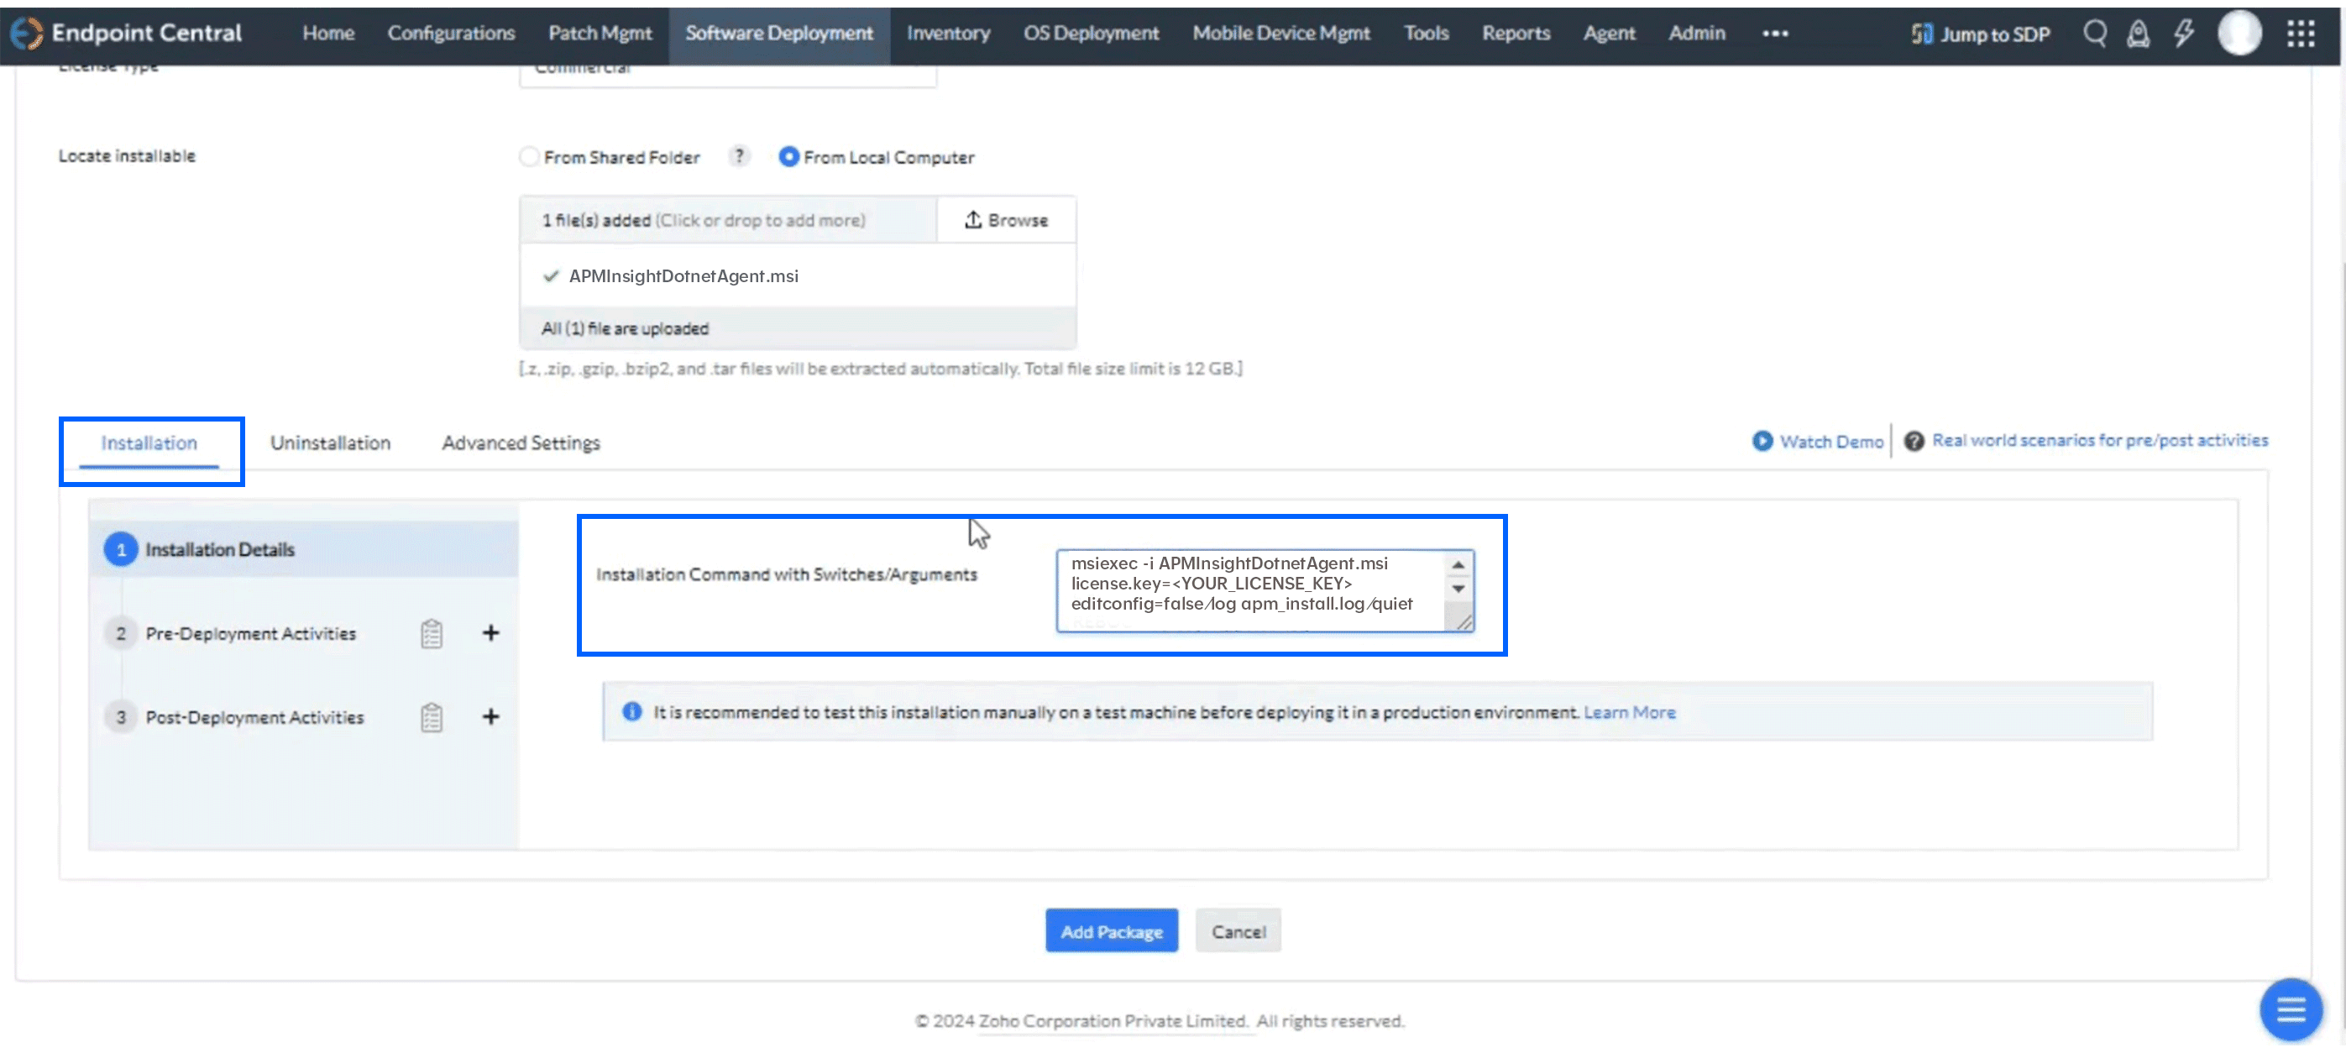
Task: Select From Local Computer radio option
Action: 788,157
